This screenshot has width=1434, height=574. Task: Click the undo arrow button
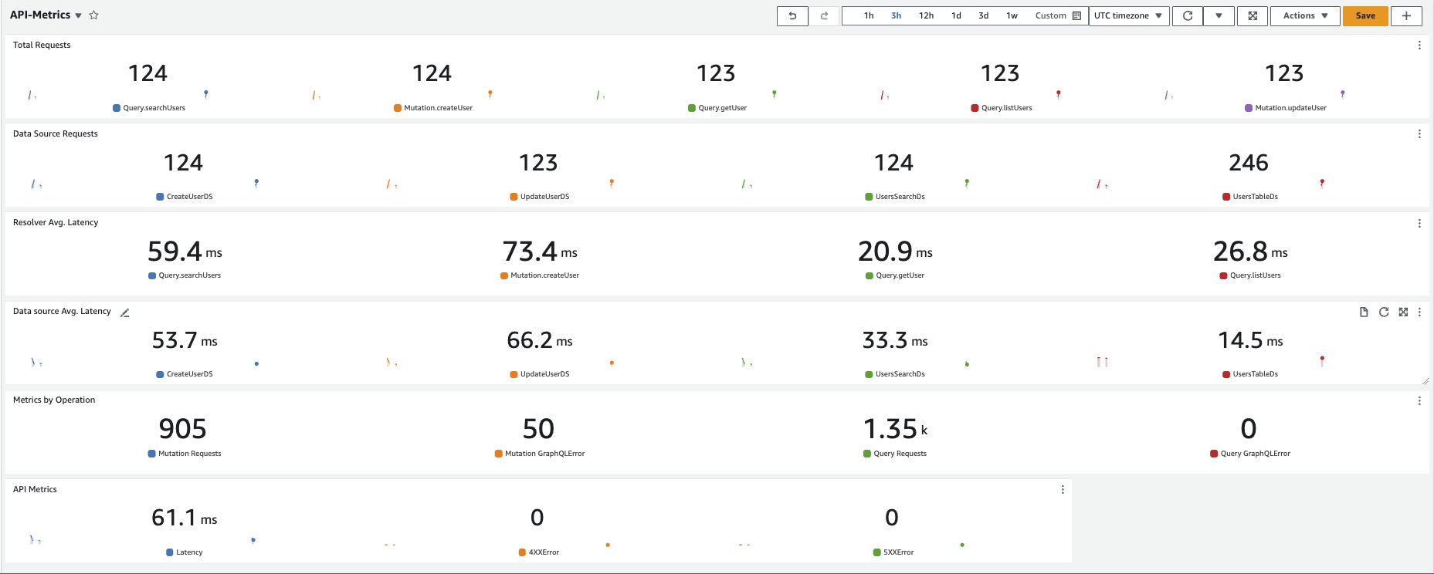792,16
